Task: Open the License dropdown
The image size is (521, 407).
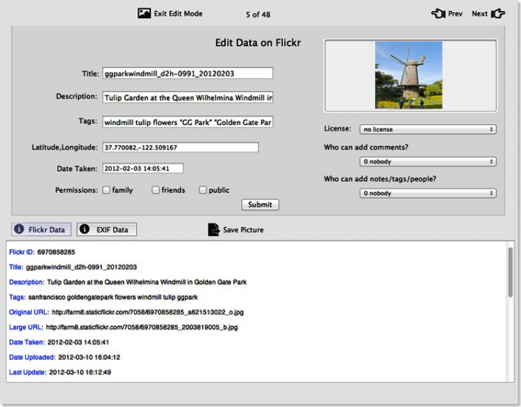Action: (x=428, y=129)
